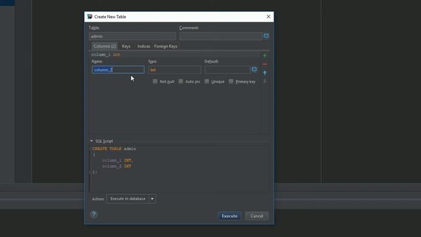Remove the selected column with the red minus icon

[x=264, y=65]
